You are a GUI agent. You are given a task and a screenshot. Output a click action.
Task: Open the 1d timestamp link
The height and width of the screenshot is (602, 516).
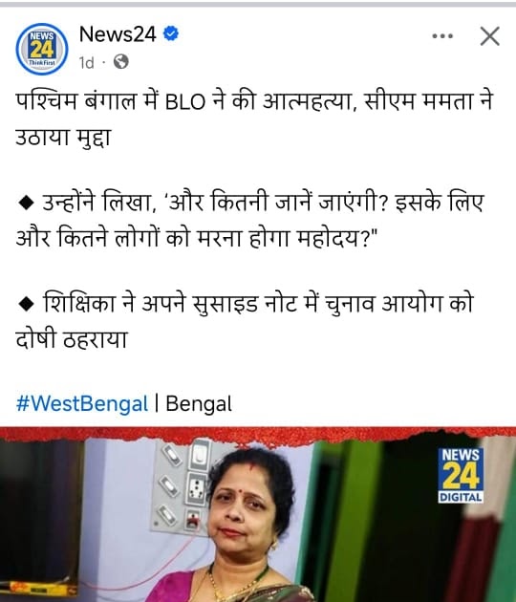point(86,62)
